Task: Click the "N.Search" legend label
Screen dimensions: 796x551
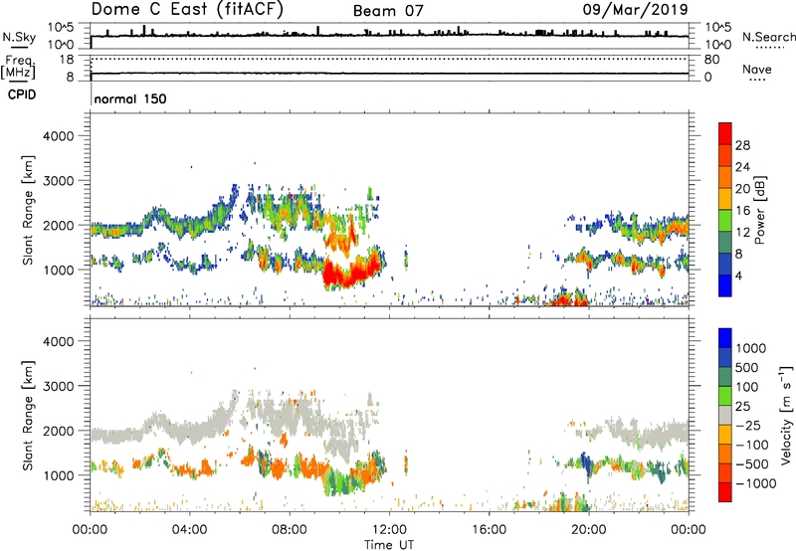Action: 768,37
